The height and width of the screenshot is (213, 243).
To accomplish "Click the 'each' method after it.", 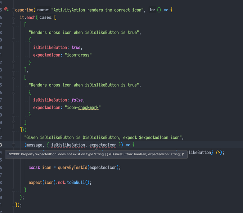I will pyautogui.click(x=31, y=17).
